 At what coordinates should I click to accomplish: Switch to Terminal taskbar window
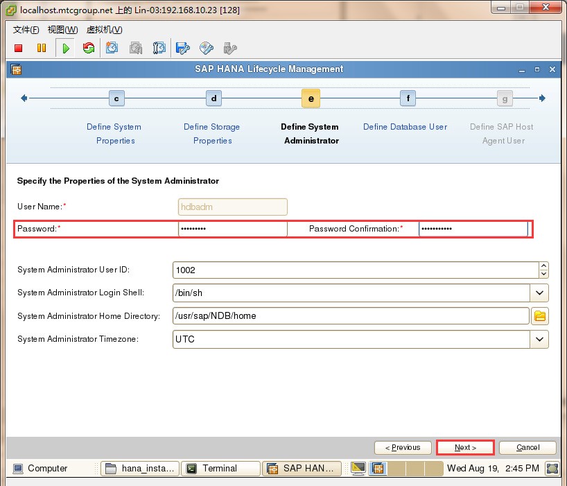click(220, 468)
